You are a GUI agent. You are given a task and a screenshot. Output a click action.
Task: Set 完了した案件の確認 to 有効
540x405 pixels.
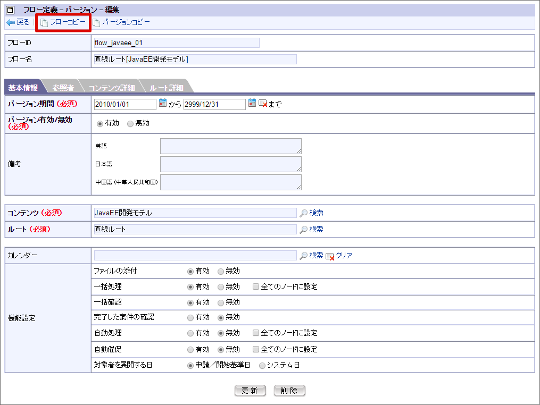pyautogui.click(x=190, y=318)
